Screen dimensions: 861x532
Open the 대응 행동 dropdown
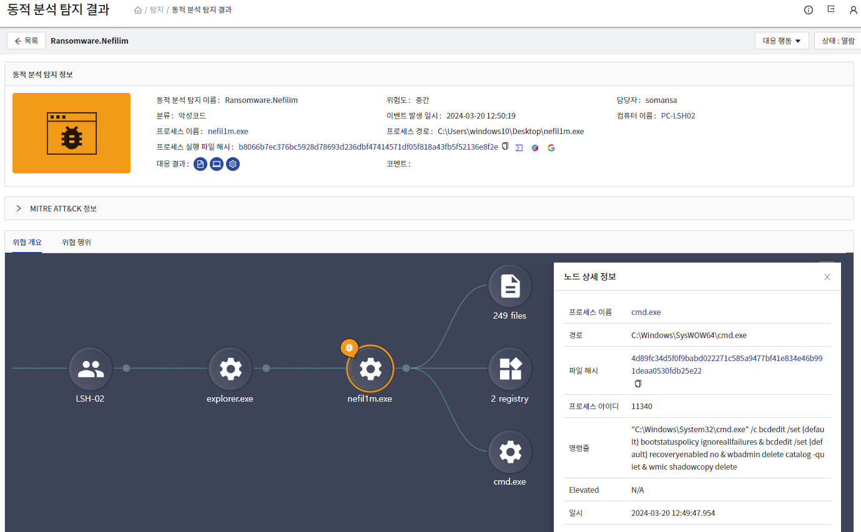click(x=782, y=41)
